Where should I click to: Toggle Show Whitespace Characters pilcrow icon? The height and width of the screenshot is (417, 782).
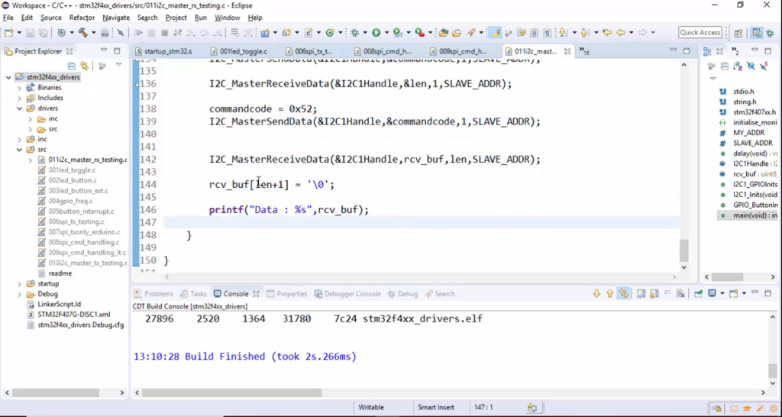tap(547, 32)
